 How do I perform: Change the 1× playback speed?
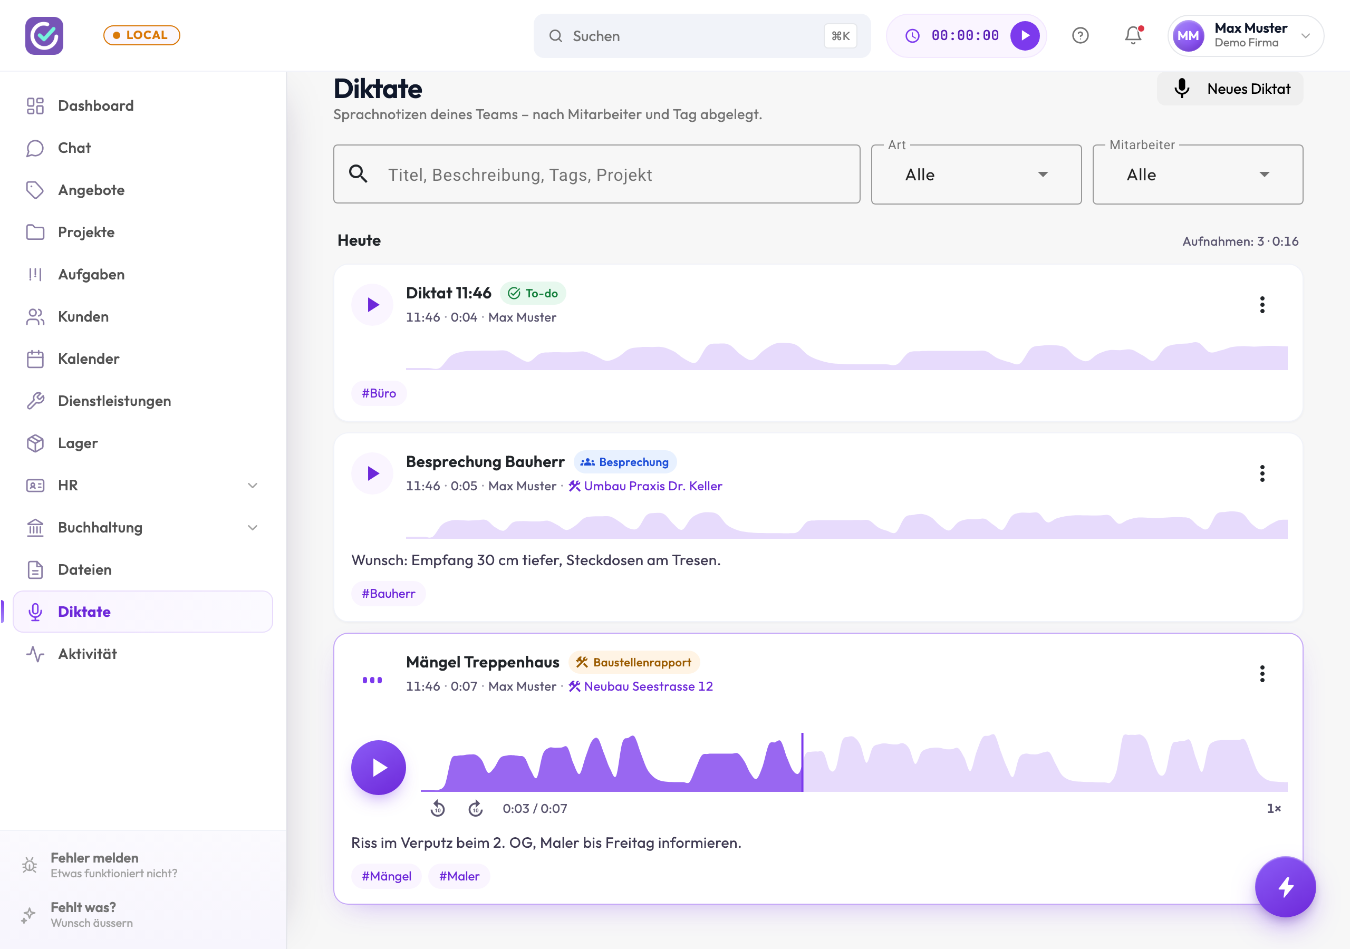click(x=1274, y=808)
